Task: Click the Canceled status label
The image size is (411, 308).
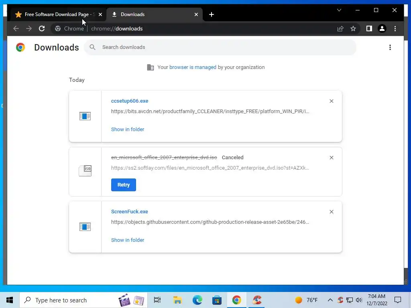Action: 232,157
